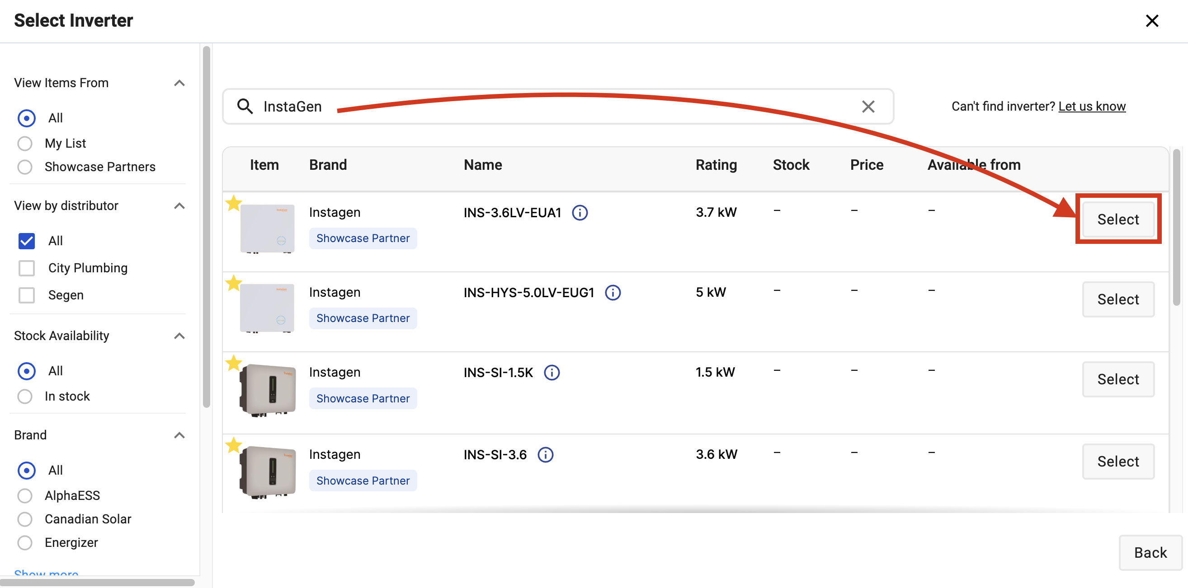Click the INS-SI-3.6 name text
The width and height of the screenshot is (1188, 588).
coord(495,455)
